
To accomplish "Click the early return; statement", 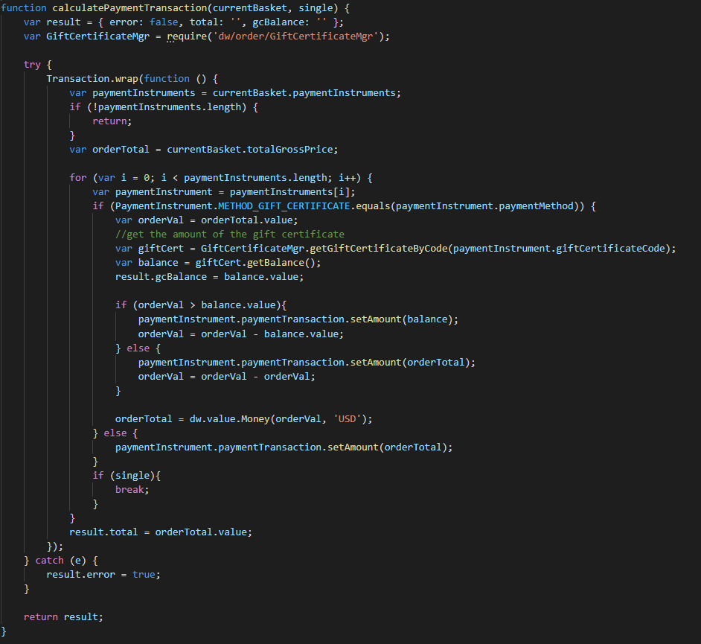I will tap(112, 121).
